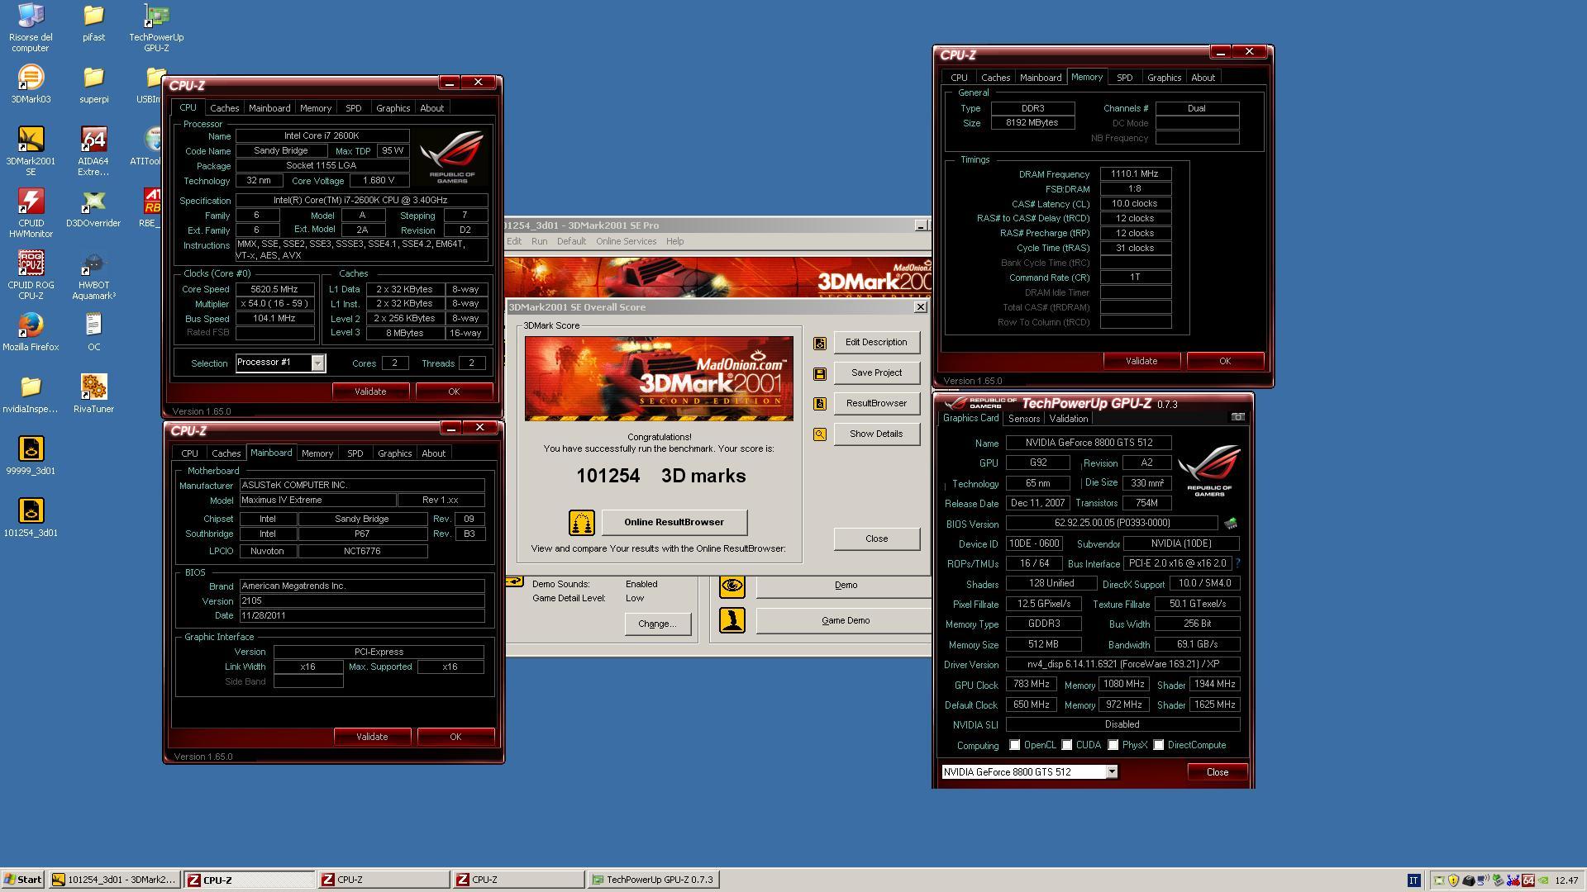Click the GPU-Z BIOS save chip icon
1587x892 pixels.
[x=1230, y=523]
